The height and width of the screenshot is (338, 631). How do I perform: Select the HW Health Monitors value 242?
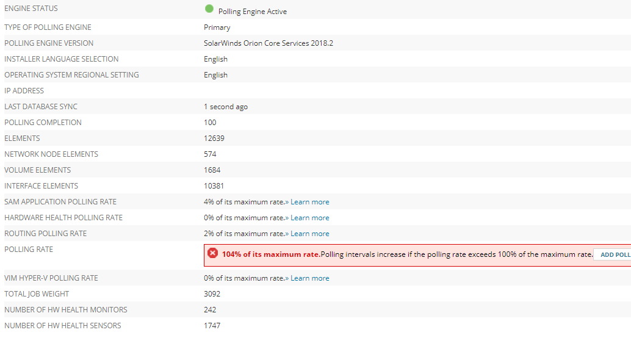210,310
